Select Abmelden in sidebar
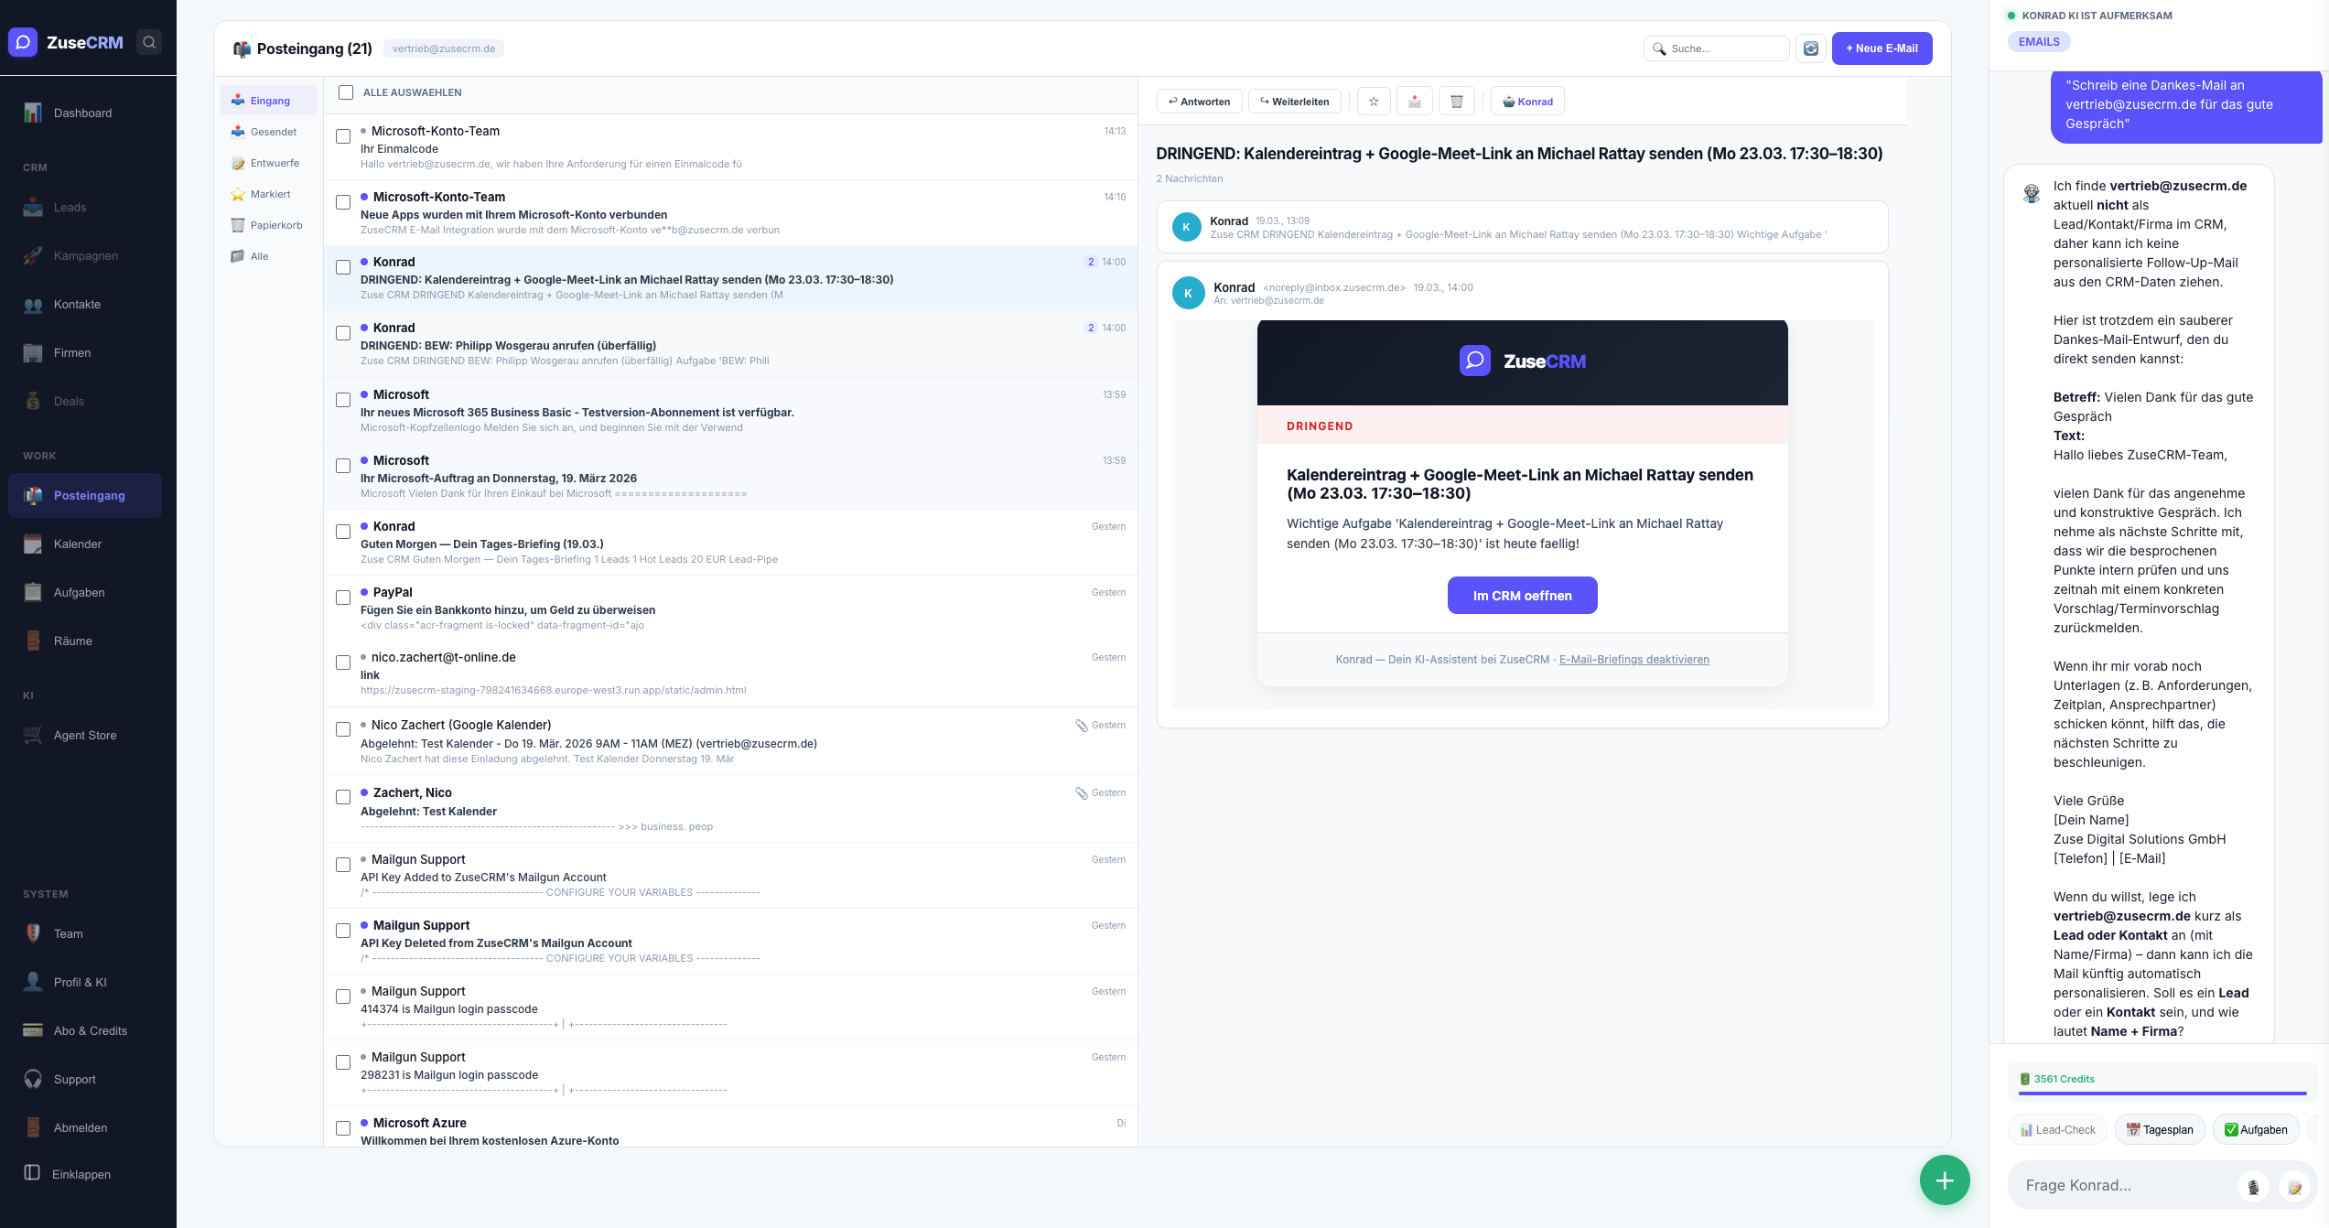This screenshot has width=2329, height=1228. point(85,1127)
